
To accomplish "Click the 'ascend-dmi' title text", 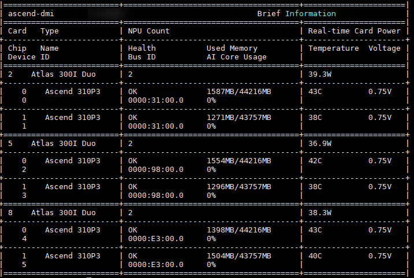I will [31, 13].
